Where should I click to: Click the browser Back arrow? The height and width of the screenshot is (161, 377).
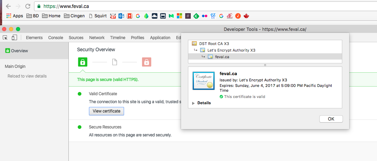coord(8,6)
